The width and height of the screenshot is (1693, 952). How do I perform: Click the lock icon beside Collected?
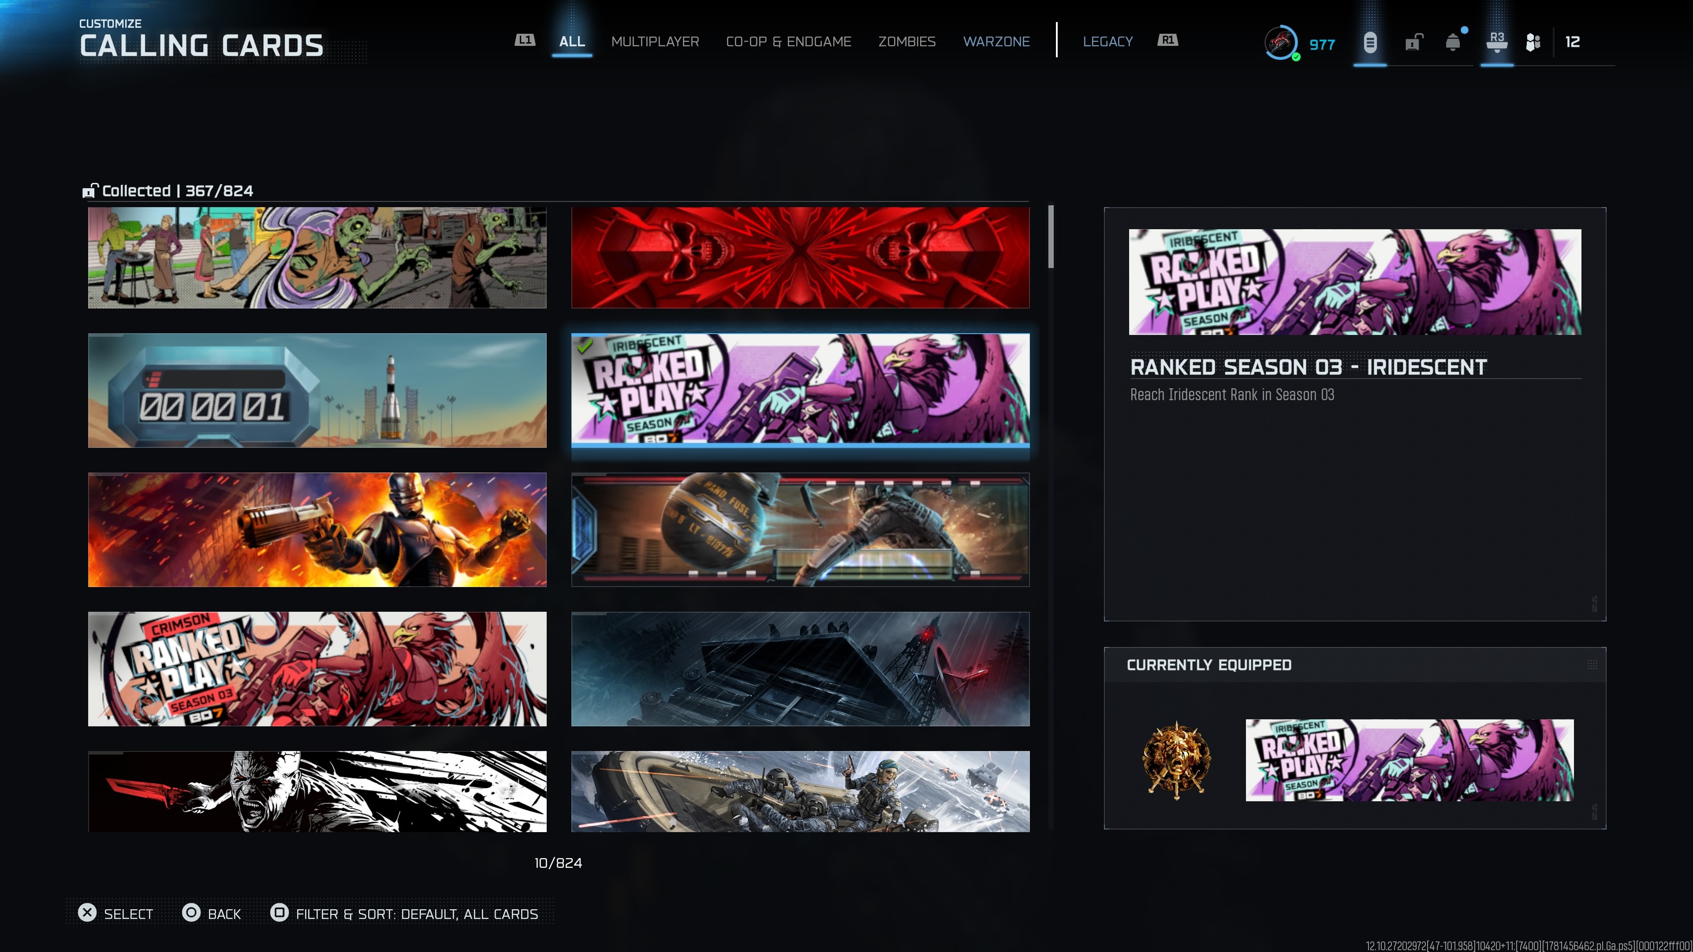tap(89, 190)
